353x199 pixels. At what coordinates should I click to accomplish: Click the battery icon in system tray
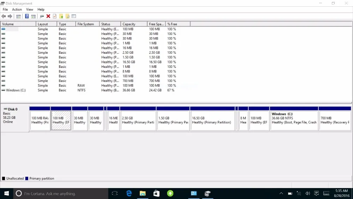click(x=290, y=193)
